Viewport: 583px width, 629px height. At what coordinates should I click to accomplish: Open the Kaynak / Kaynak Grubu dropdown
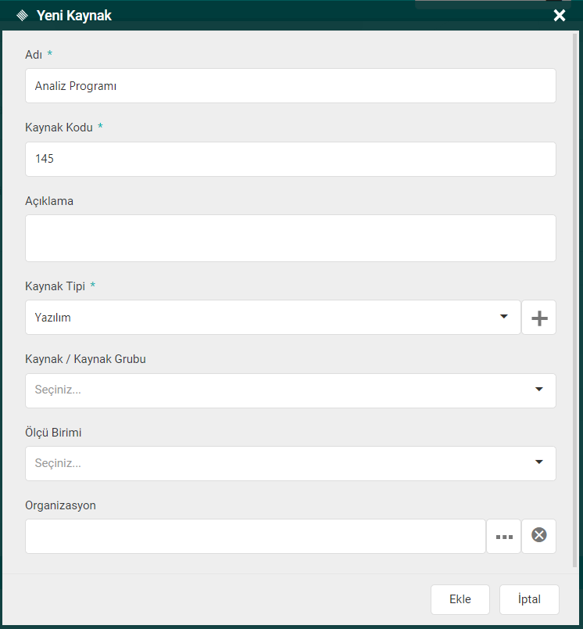click(x=538, y=390)
